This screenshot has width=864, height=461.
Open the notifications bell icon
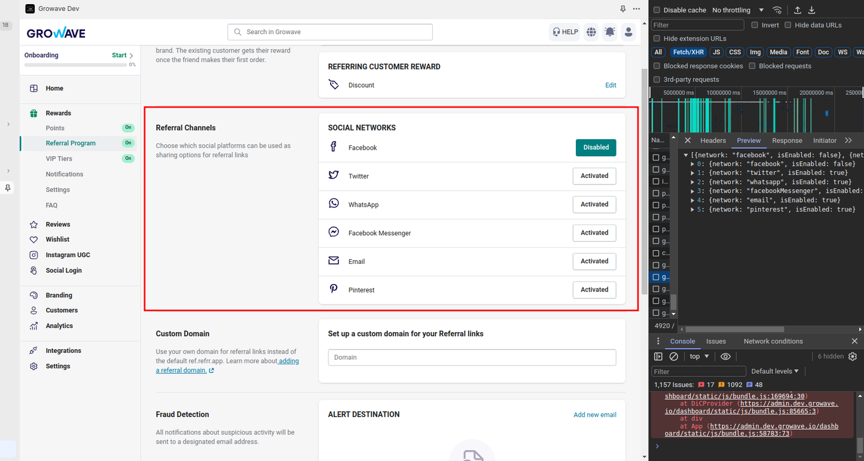(610, 32)
